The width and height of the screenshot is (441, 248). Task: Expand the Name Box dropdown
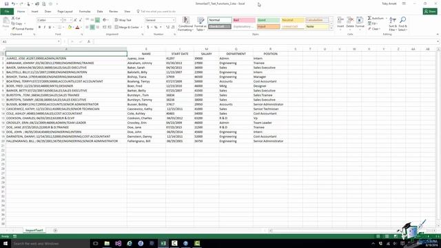(59, 41)
